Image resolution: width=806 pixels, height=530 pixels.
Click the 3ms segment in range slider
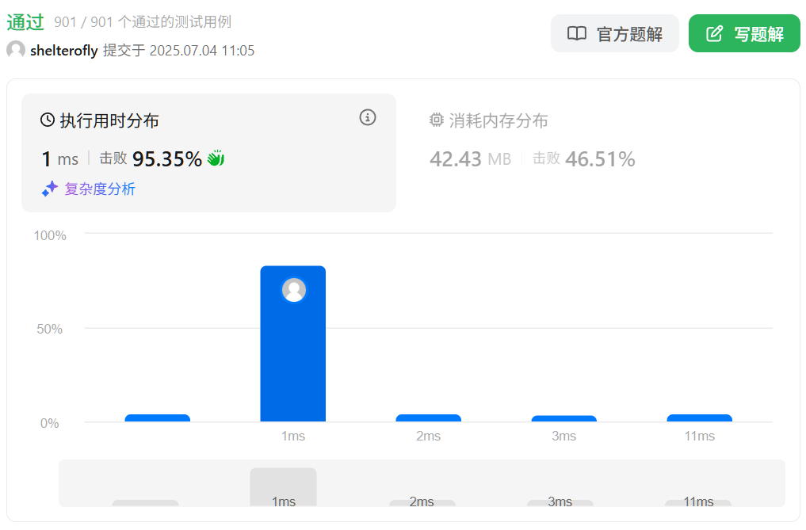click(x=560, y=502)
